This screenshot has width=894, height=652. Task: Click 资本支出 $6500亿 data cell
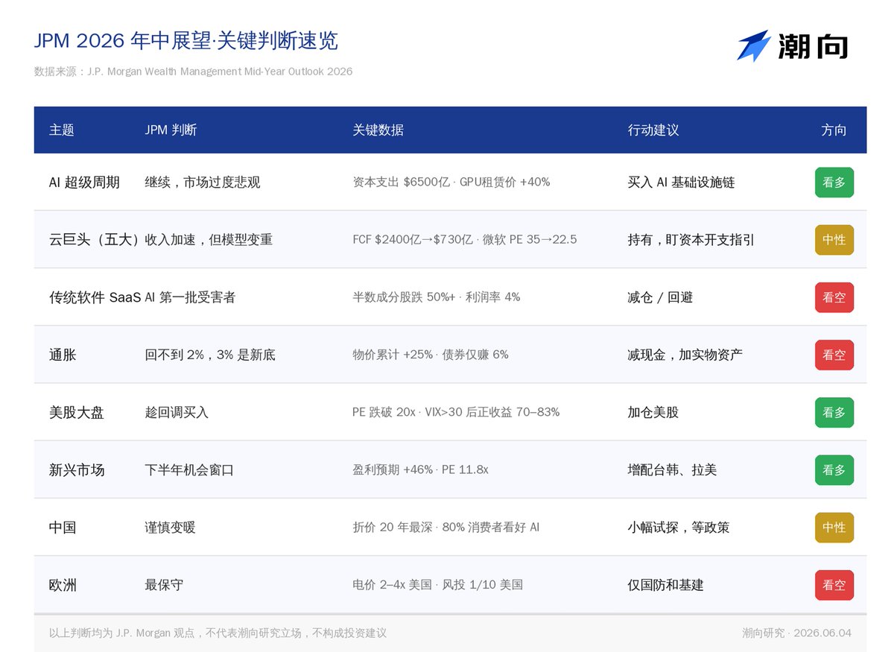[451, 182]
